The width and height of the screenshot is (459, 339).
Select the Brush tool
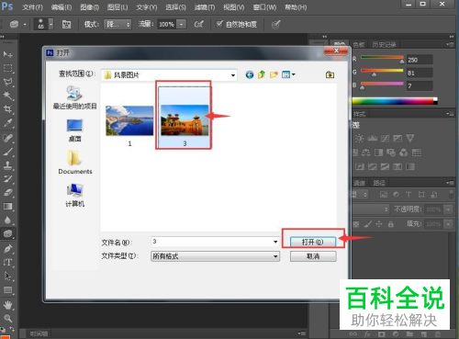tap(7, 152)
